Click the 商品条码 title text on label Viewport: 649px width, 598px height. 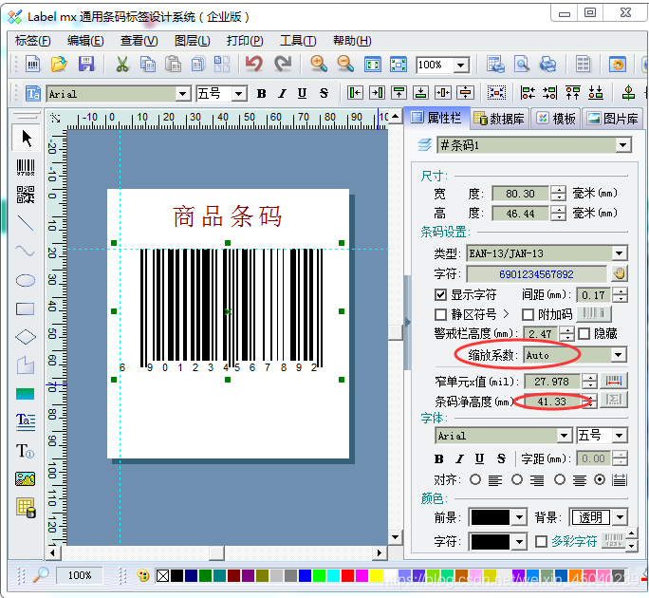(228, 216)
